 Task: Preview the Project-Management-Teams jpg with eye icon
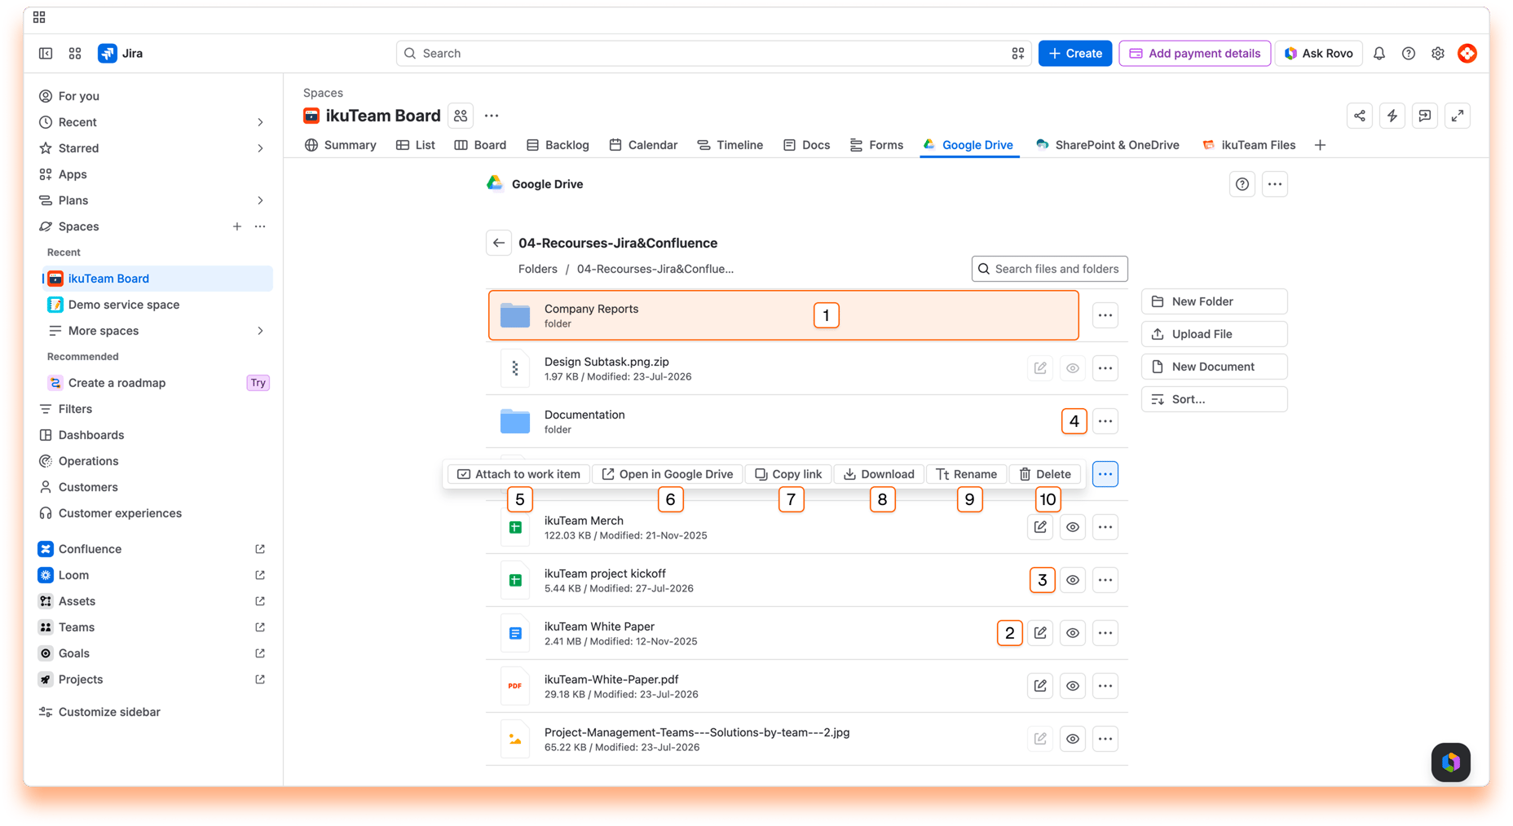pyautogui.click(x=1073, y=739)
